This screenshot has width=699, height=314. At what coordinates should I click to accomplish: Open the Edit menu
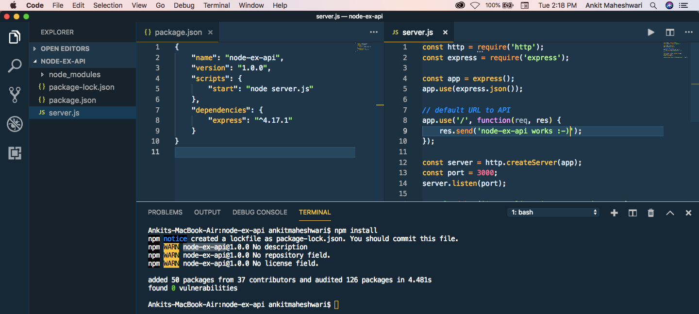click(x=78, y=5)
